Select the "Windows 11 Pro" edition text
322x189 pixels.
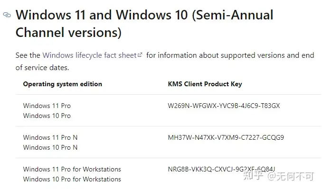tap(47, 106)
